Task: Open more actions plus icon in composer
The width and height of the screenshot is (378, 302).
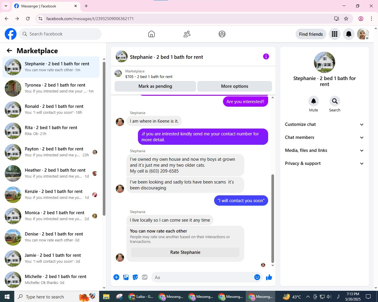Action: [116, 277]
